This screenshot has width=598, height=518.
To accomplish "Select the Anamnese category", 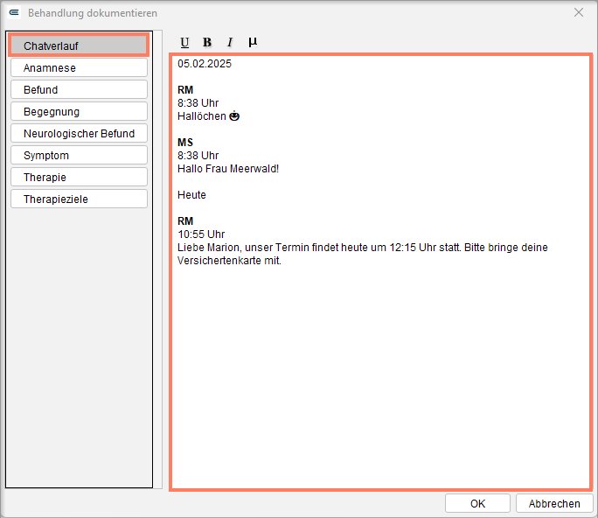I will pos(79,67).
